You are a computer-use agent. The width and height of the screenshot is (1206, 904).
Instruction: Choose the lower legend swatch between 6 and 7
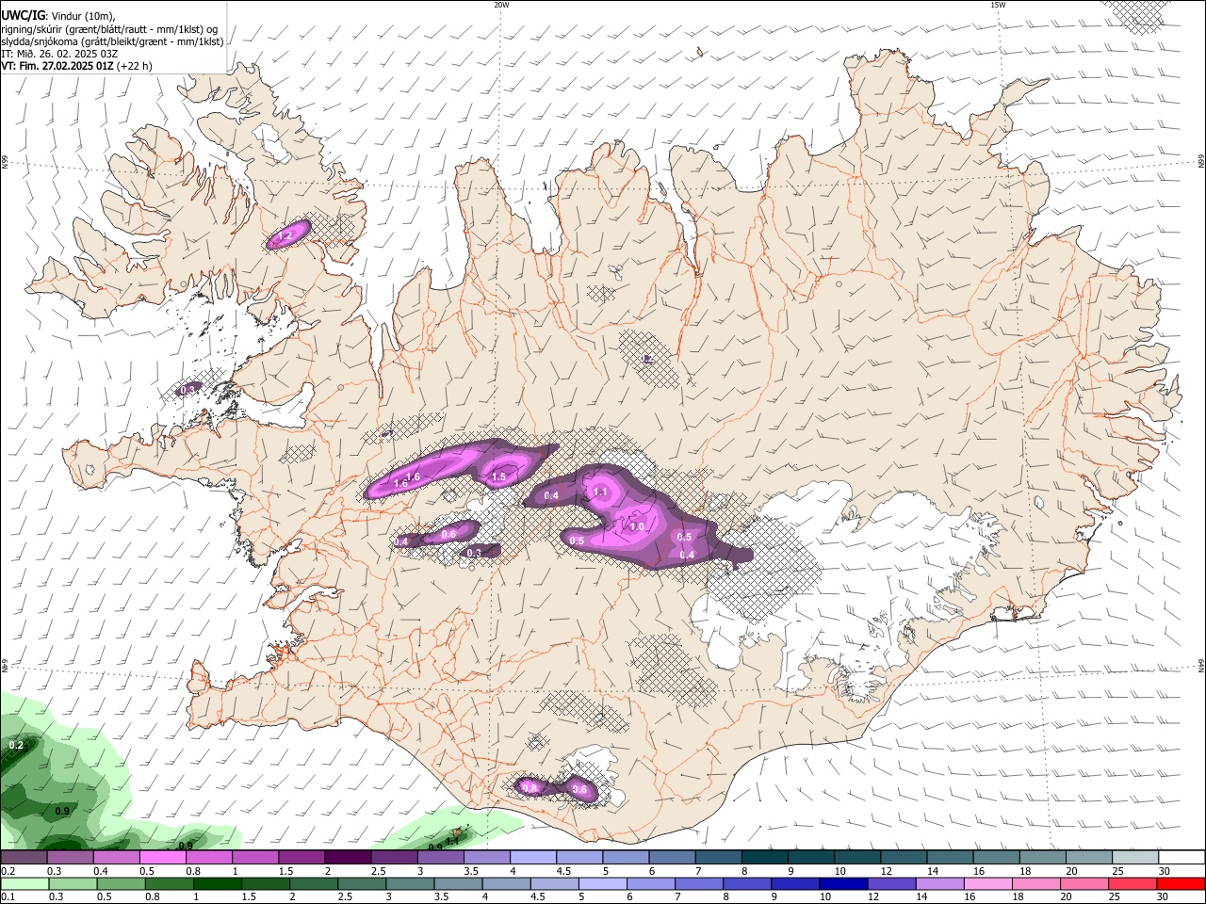[651, 884]
